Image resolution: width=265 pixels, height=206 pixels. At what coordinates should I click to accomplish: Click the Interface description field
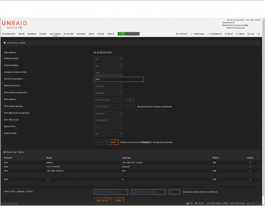pyautogui.click(x=119, y=79)
